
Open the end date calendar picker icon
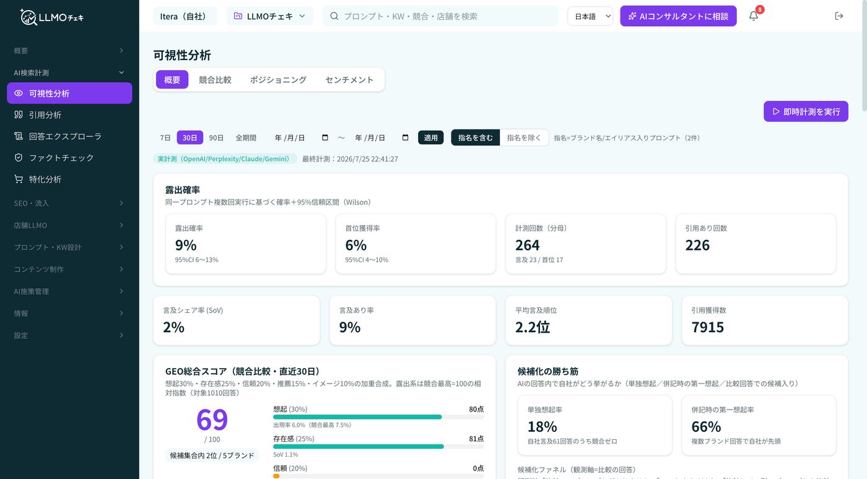(x=406, y=138)
